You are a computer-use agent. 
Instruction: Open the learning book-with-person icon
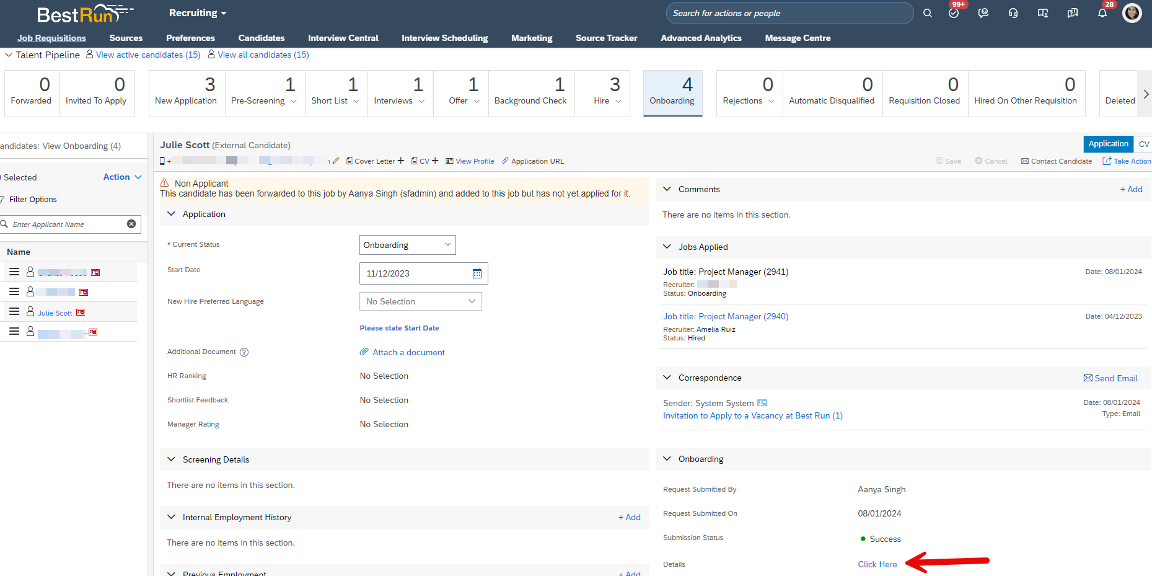(1043, 13)
